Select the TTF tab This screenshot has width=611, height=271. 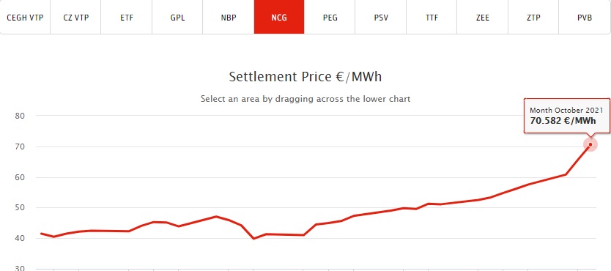[x=432, y=17]
